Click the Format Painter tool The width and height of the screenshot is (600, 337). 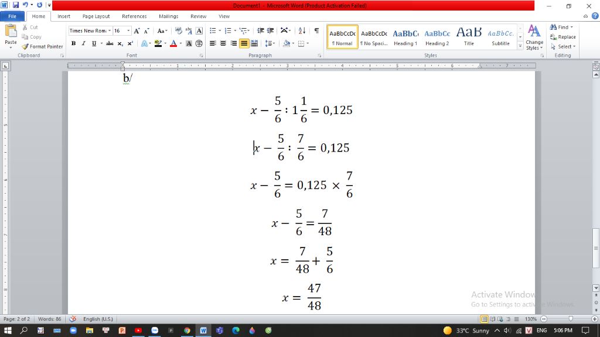(x=42, y=47)
